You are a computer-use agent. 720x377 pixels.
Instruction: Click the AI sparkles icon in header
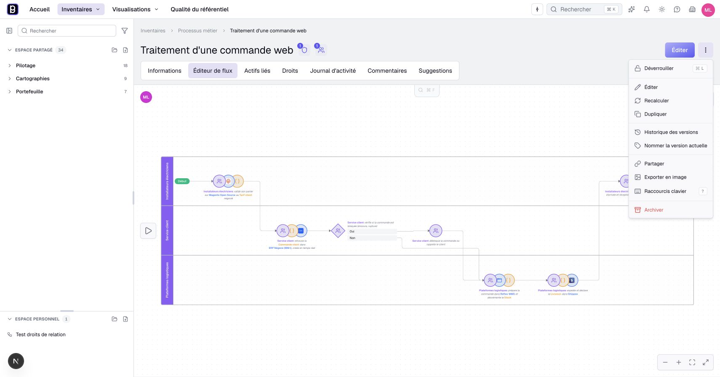(632, 9)
